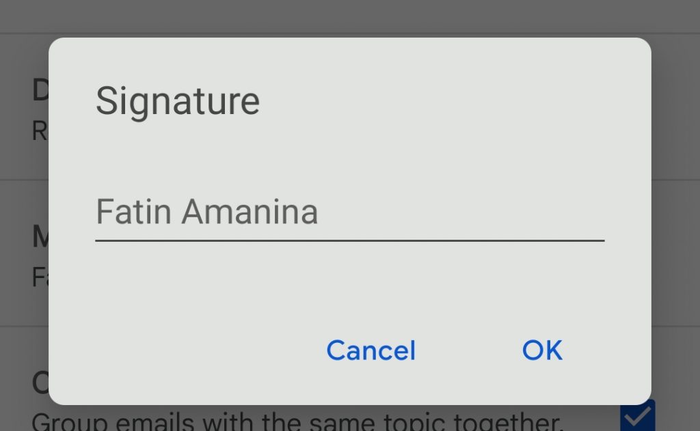Screen dimensions: 700x431
Task: Click the Signature dialog title
Action: click(177, 102)
